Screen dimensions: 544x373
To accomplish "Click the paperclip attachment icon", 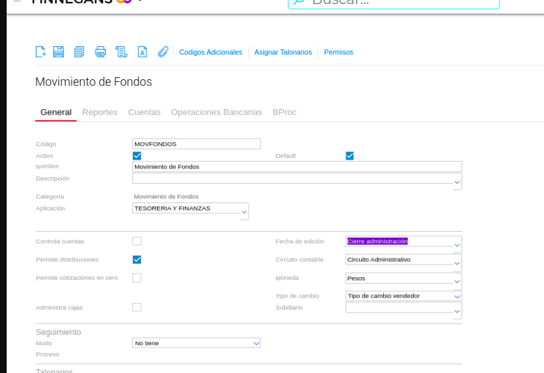I will pyautogui.click(x=163, y=52).
